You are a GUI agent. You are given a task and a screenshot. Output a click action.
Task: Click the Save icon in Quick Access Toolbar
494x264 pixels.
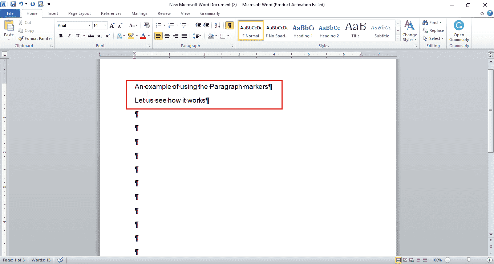13,4
